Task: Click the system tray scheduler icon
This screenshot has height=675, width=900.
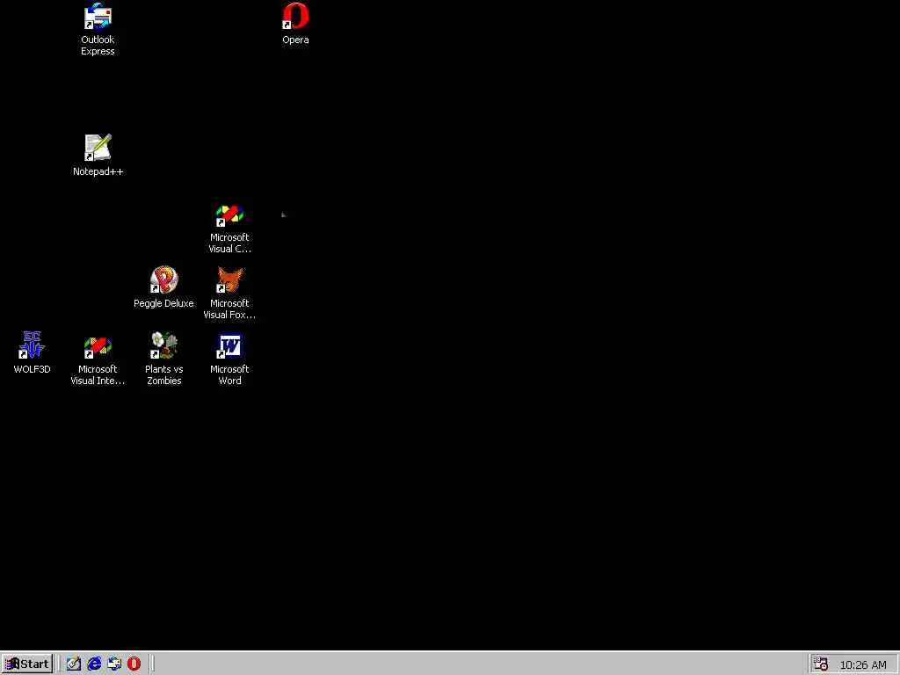Action: 820,664
